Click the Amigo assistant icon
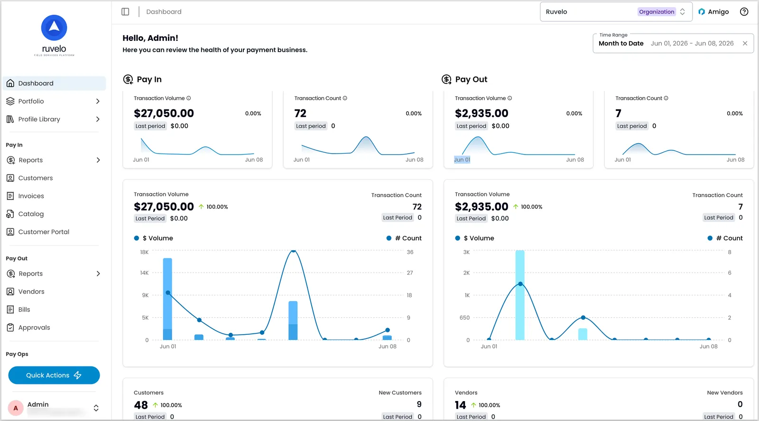 702,12
